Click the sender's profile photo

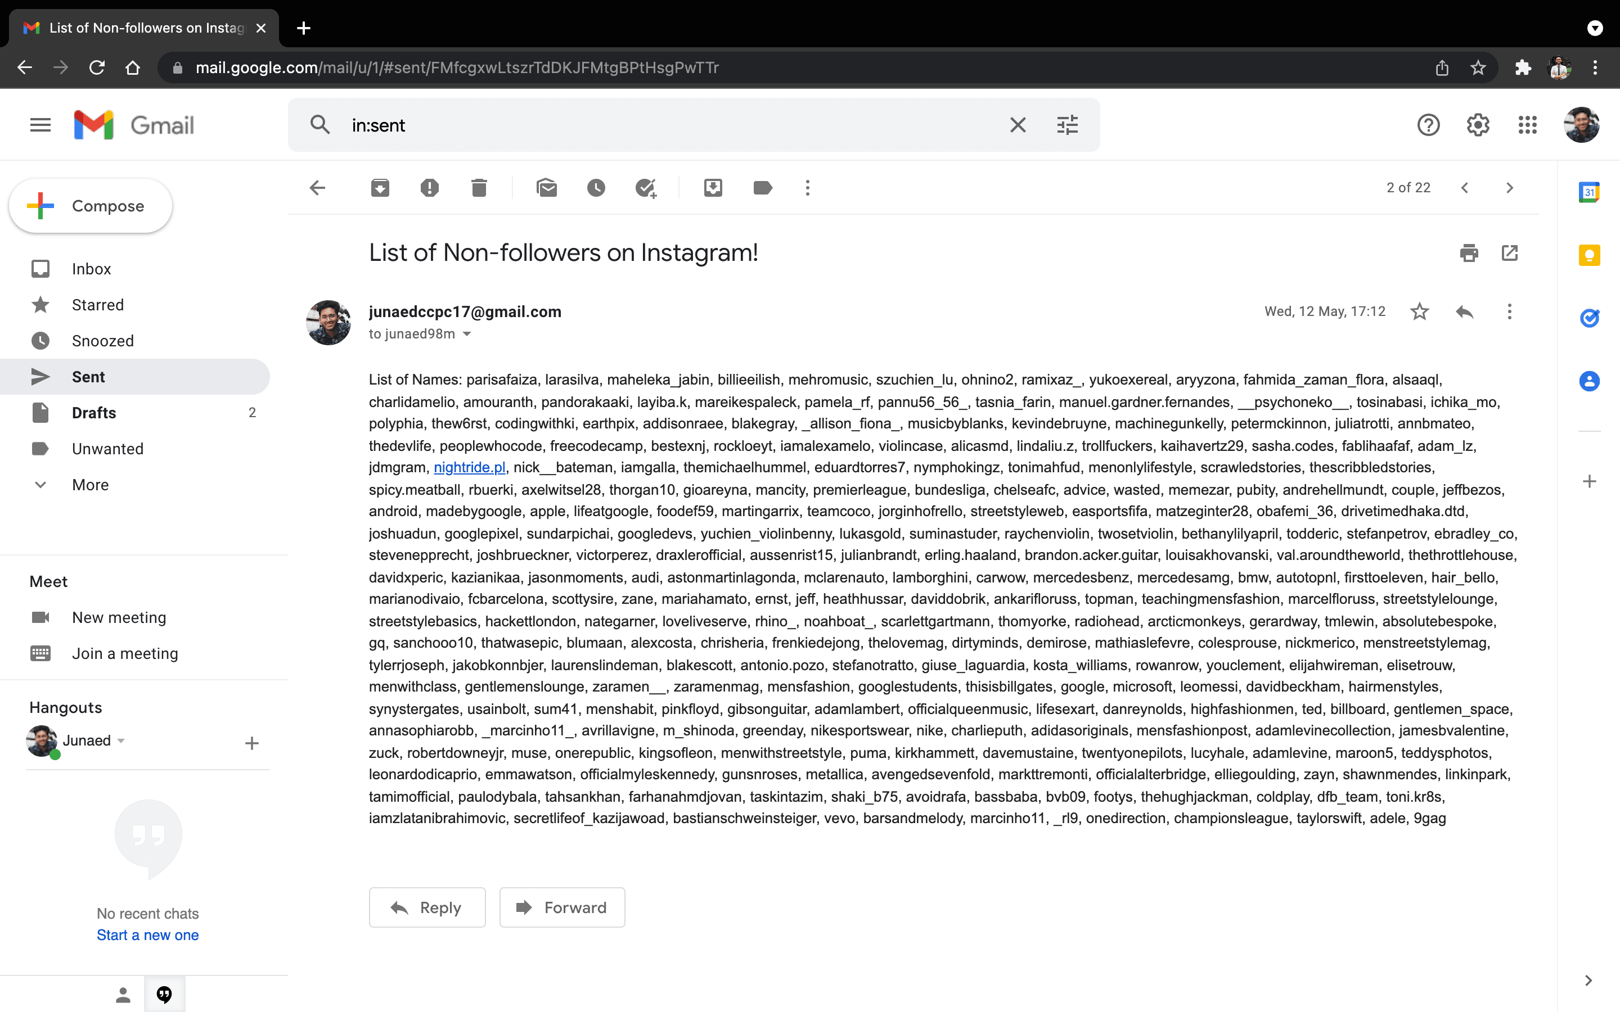(x=328, y=322)
